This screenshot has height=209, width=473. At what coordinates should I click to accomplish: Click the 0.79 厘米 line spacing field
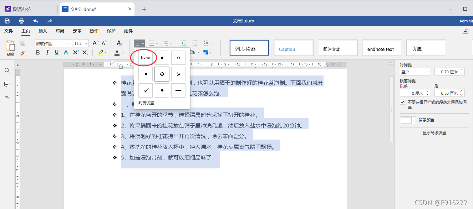point(449,72)
